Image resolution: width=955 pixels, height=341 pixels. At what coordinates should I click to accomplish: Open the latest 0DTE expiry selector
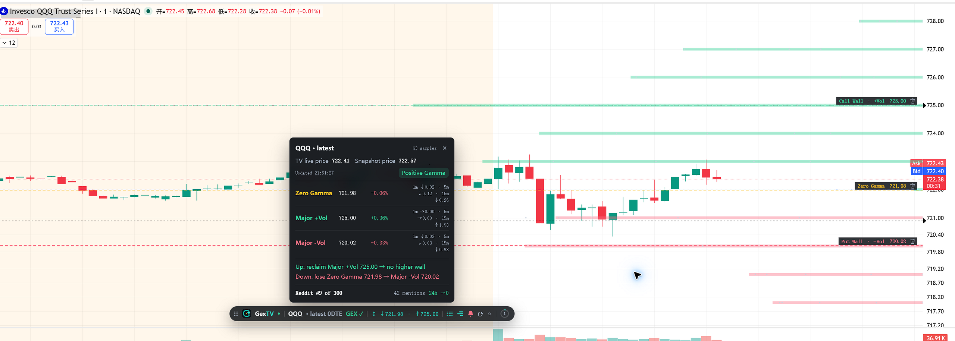point(326,314)
